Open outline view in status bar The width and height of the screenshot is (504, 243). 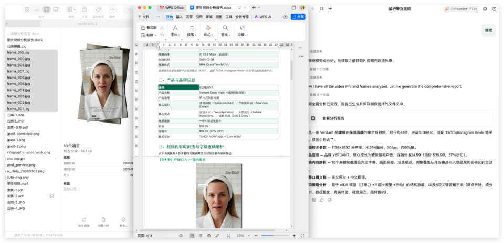pos(200,236)
